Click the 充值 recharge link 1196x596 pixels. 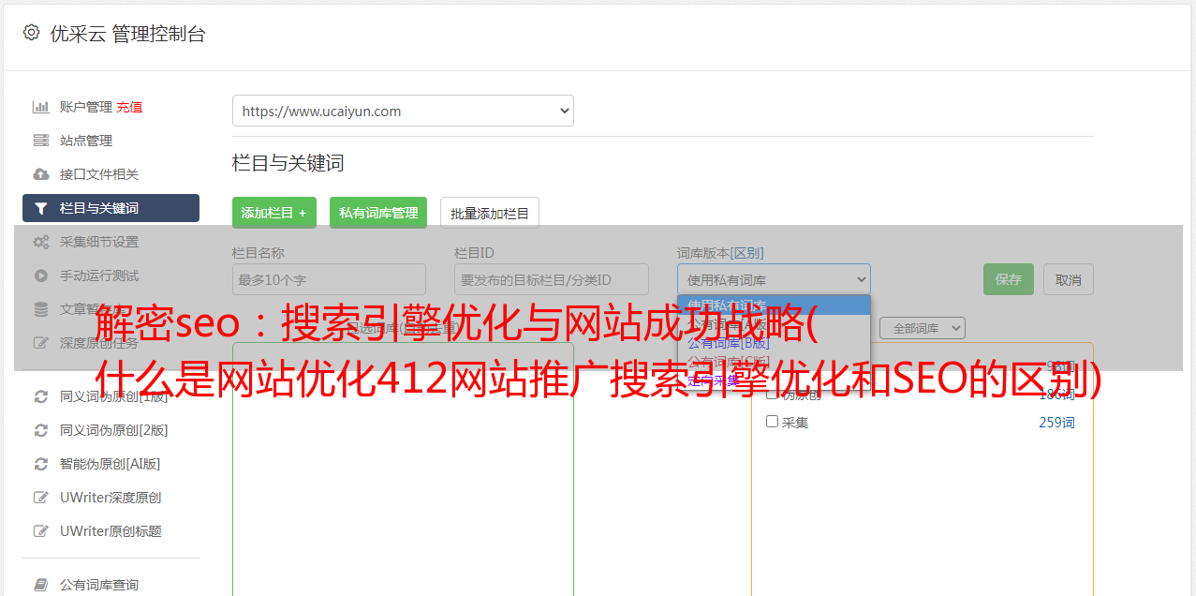tap(129, 107)
